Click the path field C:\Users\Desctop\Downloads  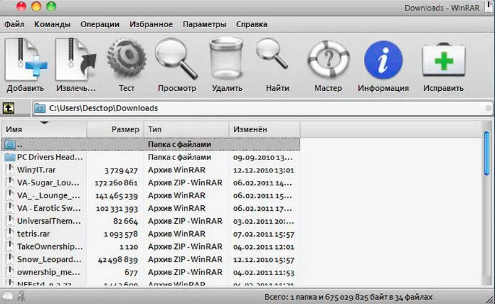[x=247, y=108]
